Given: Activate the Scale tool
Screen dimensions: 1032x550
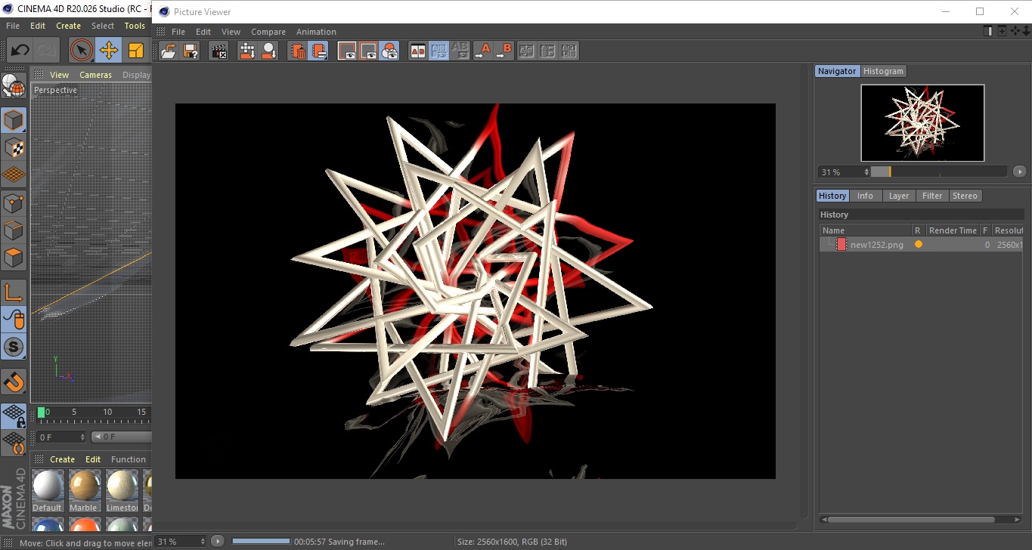Looking at the screenshot, I should (x=136, y=51).
